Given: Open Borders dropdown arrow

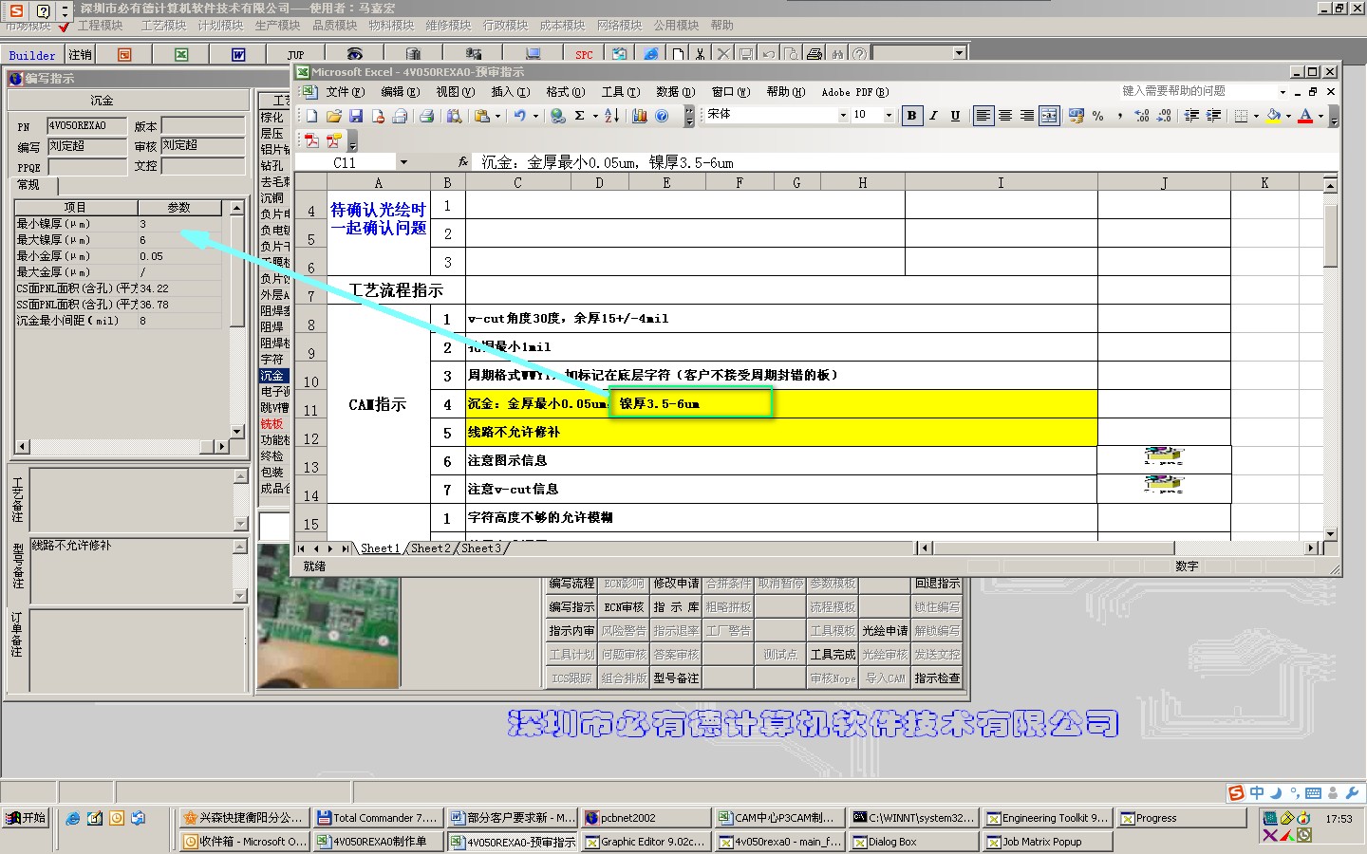Looking at the screenshot, I should pyautogui.click(x=1255, y=116).
